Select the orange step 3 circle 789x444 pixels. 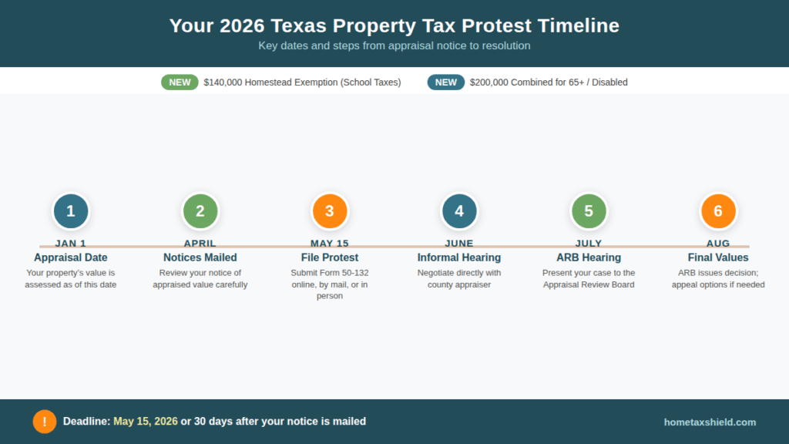point(330,210)
